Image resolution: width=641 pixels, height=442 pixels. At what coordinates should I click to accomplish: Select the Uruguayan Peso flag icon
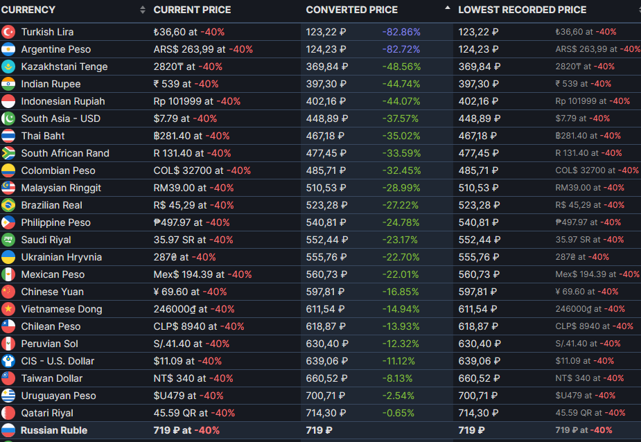(x=8, y=396)
